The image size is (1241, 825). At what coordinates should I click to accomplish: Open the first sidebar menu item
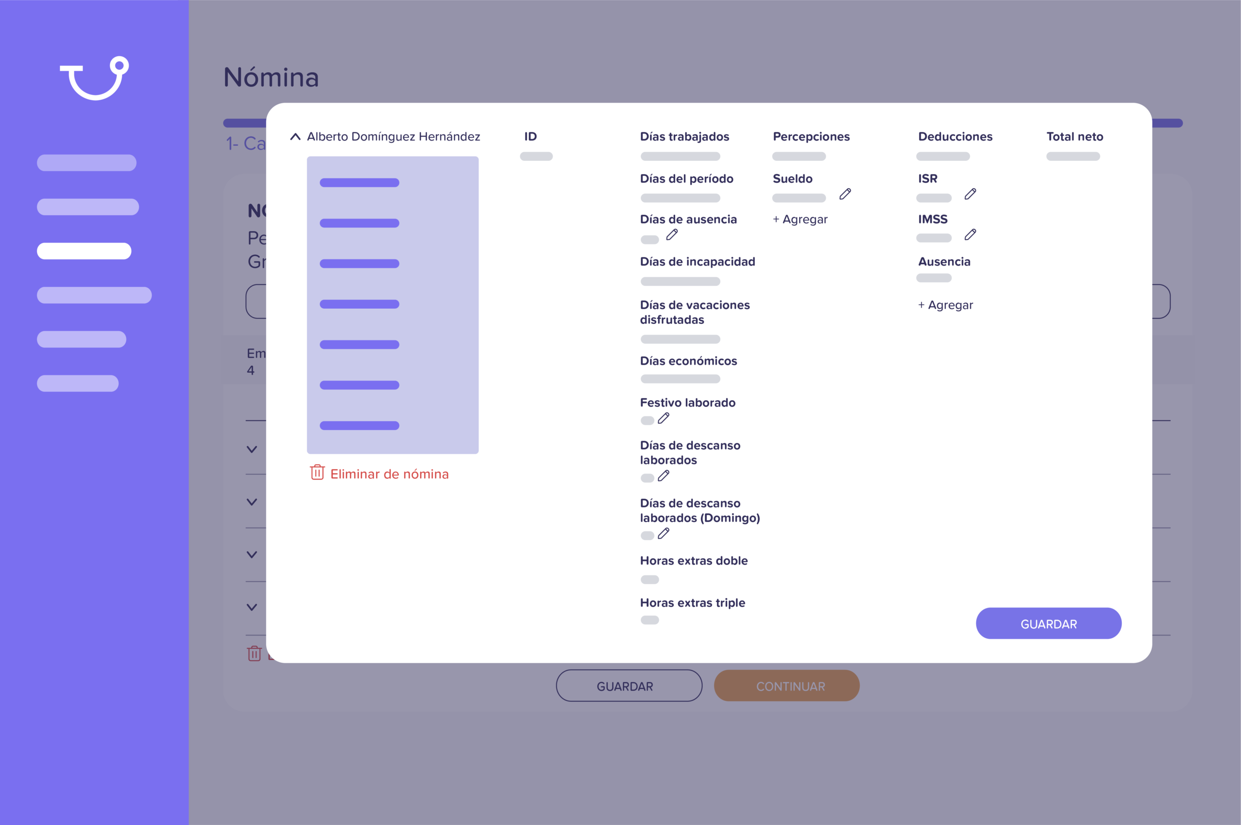click(87, 162)
